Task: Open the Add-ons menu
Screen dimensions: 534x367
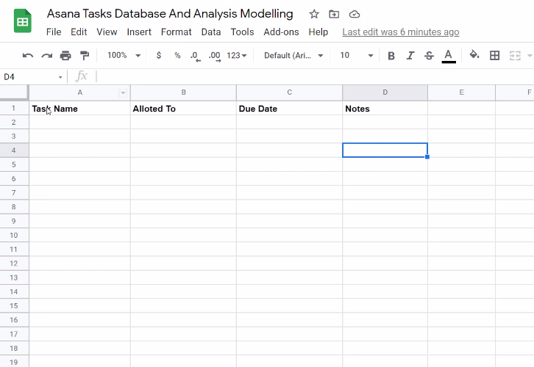Action: click(x=281, y=32)
